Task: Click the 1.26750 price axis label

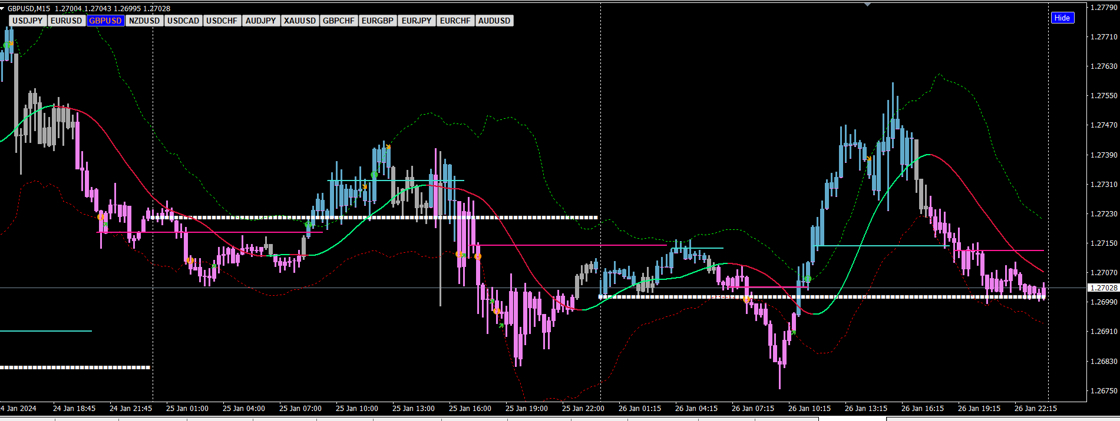Action: [x=1104, y=390]
